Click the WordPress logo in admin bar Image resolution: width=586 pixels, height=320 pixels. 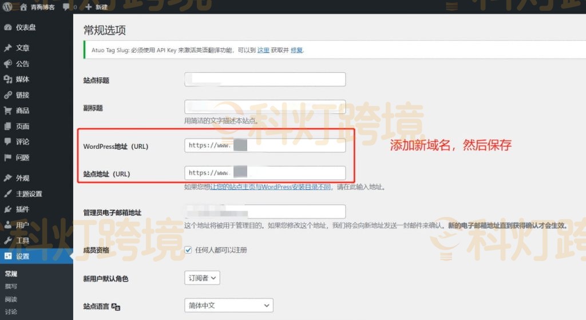(x=7, y=7)
